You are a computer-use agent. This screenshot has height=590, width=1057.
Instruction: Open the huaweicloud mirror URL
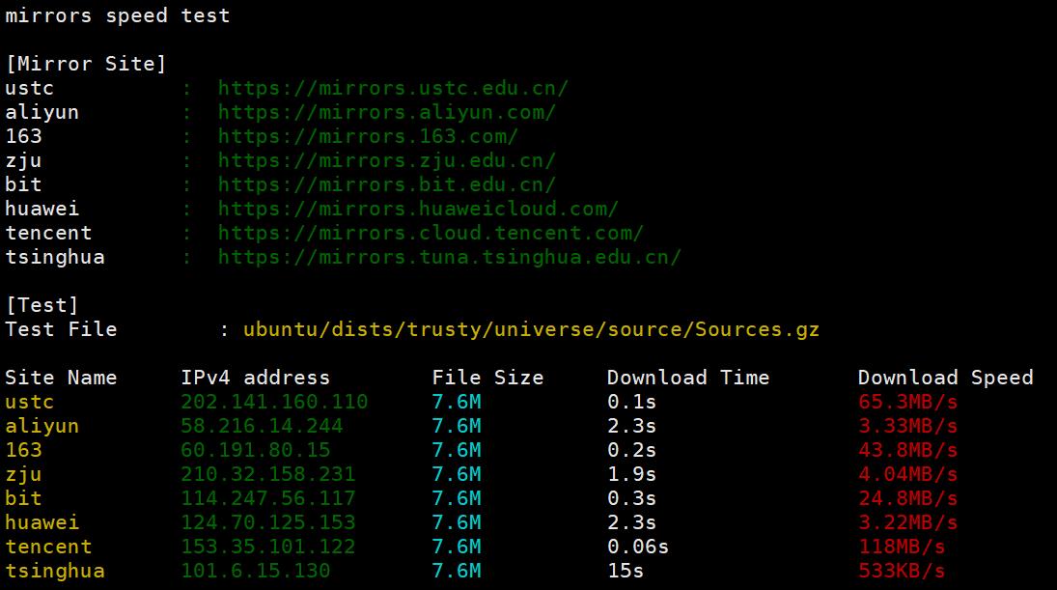click(x=418, y=209)
